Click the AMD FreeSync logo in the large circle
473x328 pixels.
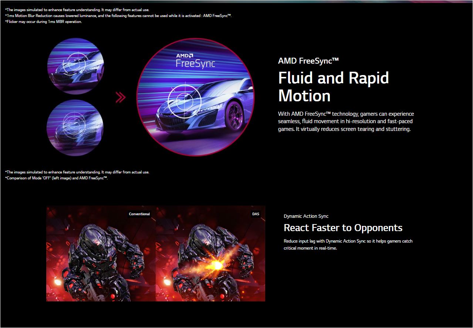(x=195, y=61)
